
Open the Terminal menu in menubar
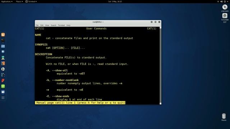click(x=61, y=25)
